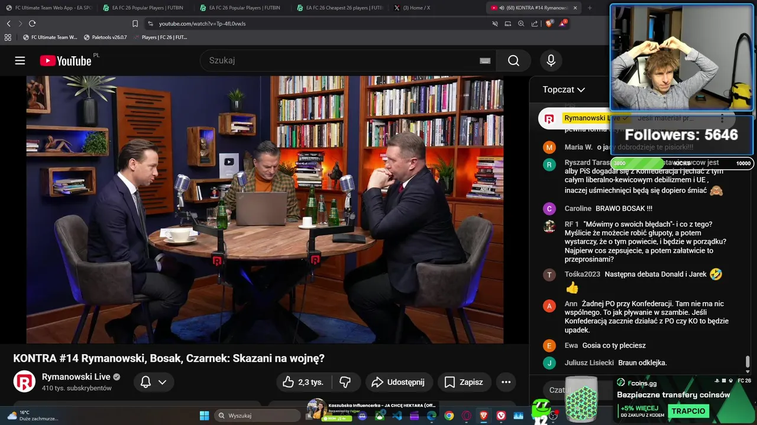The image size is (757, 425).
Task: Click the magnifier search button beside Szukaj
Action: [513, 61]
